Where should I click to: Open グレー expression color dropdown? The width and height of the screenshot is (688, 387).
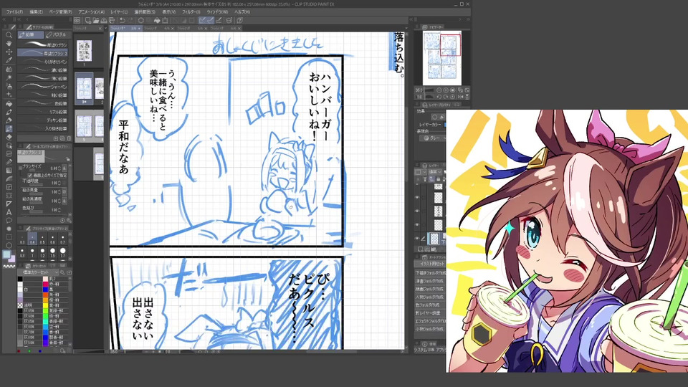pos(431,138)
